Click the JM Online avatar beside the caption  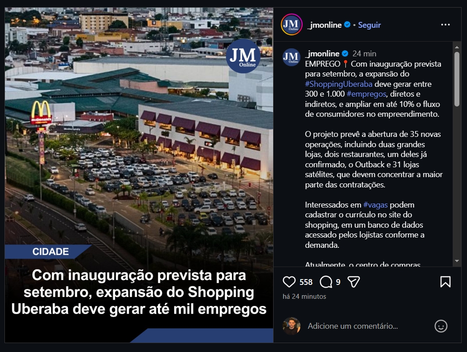tap(291, 57)
